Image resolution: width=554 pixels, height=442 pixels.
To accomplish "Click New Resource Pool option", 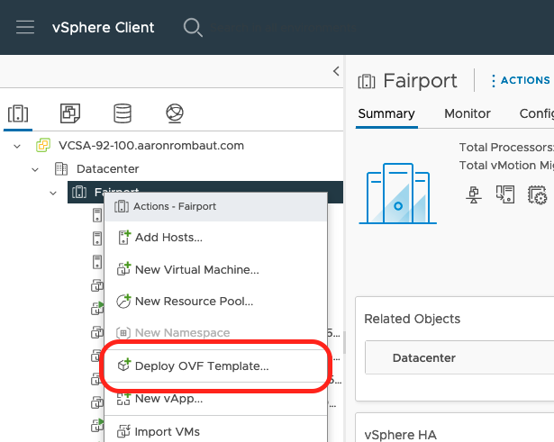I will pos(194,302).
